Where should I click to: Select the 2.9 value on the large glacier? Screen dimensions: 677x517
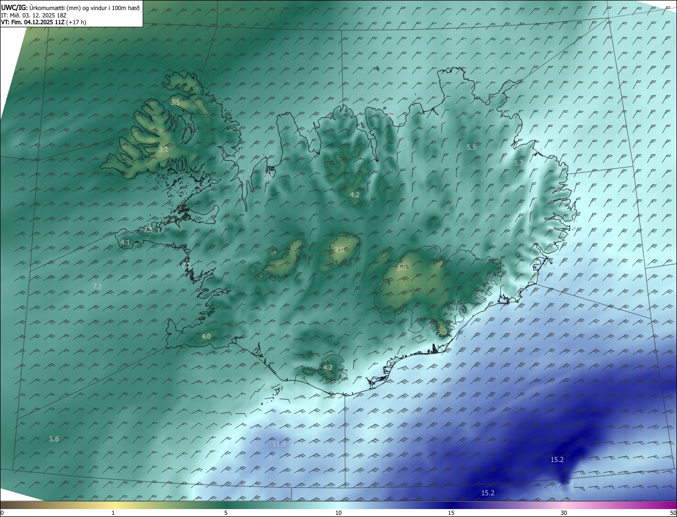coord(401,268)
